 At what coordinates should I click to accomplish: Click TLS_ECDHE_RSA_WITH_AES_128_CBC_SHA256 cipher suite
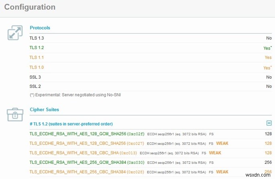[x=78, y=143]
